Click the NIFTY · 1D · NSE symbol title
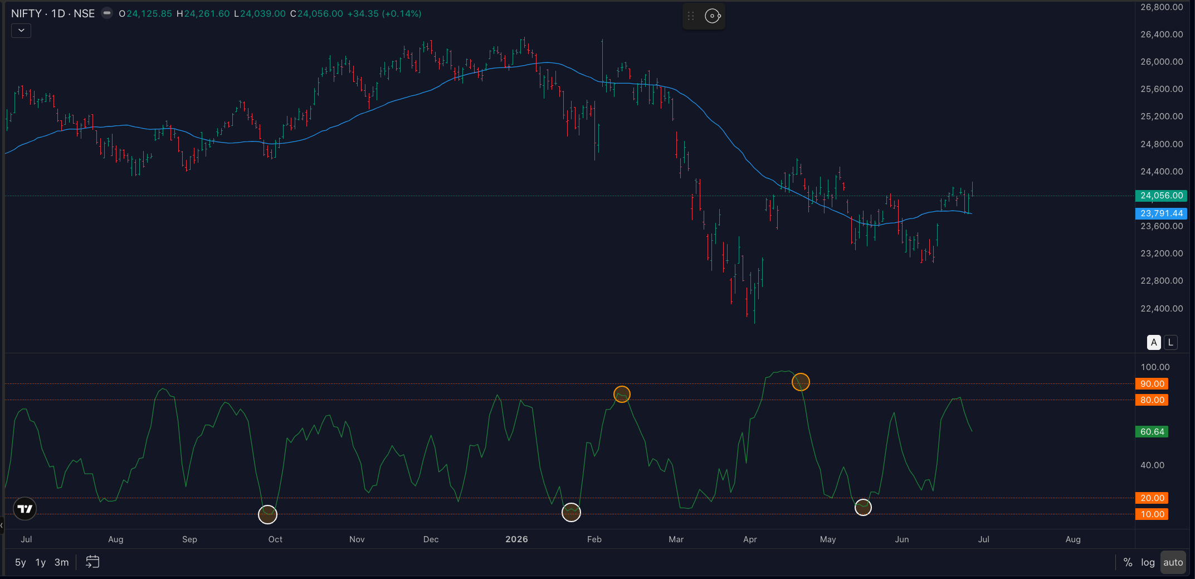1195x579 pixels. (53, 13)
